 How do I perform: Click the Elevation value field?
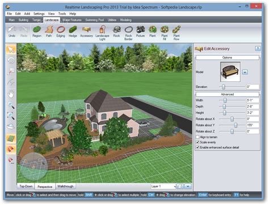(253, 87)
